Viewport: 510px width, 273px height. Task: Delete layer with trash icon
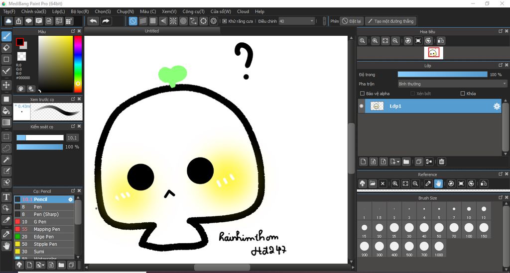pos(441,161)
